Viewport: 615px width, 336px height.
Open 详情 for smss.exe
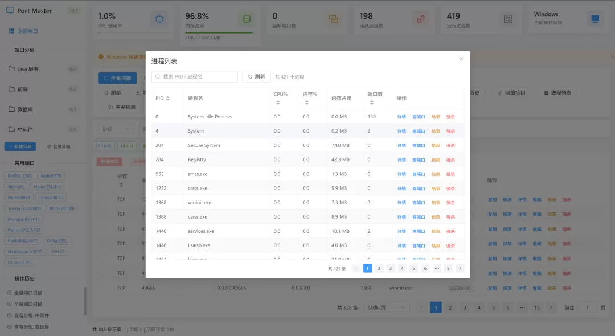pos(401,174)
